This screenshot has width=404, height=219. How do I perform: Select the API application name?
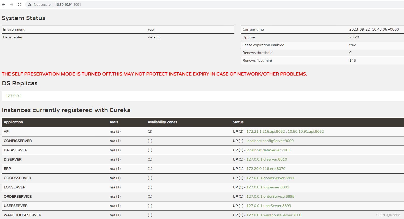[7, 131]
